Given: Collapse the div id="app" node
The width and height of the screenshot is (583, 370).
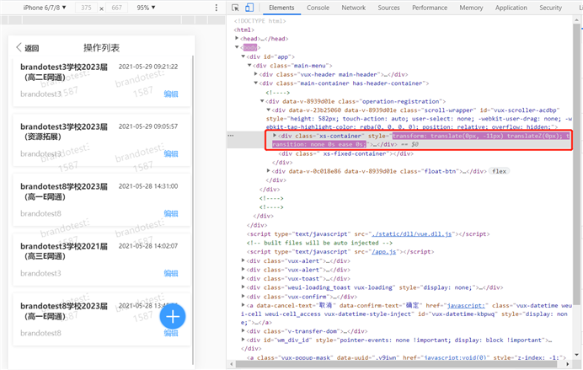Looking at the screenshot, I should [x=243, y=56].
